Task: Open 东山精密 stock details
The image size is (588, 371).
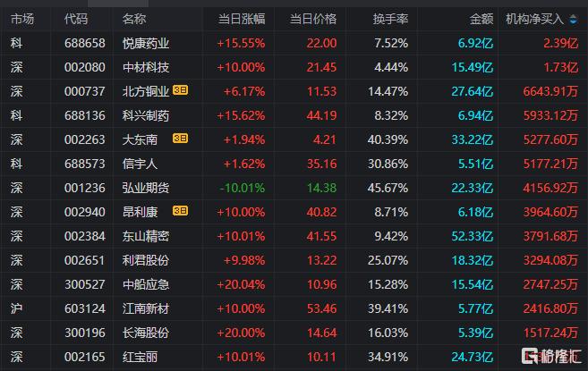Action: [x=146, y=235]
